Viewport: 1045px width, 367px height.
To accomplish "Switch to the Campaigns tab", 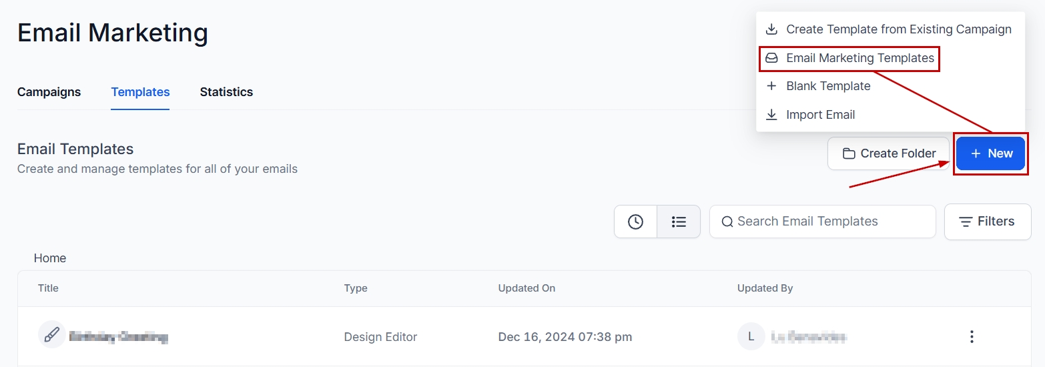I will pos(49,92).
